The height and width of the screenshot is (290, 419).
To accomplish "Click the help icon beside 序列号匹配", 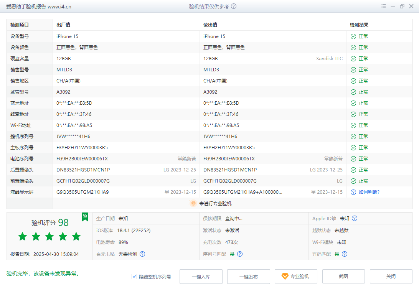I will tap(240, 254).
